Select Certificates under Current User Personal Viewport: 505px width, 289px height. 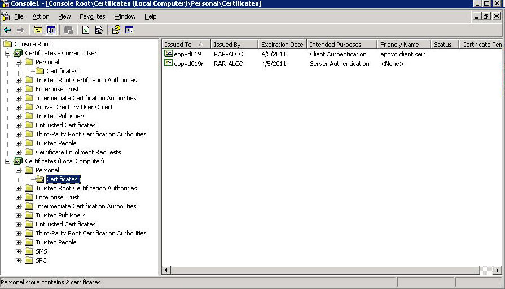[62, 71]
